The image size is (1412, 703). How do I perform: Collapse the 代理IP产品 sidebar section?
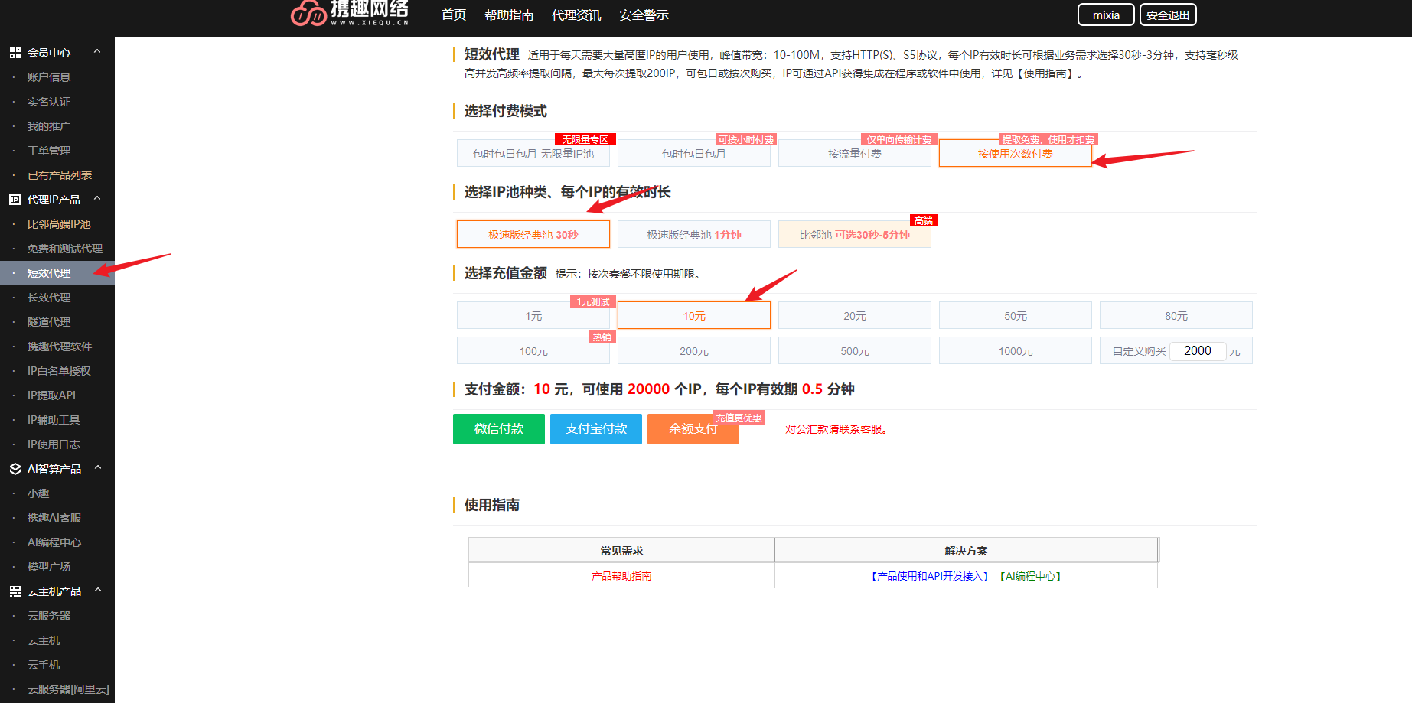coord(97,197)
